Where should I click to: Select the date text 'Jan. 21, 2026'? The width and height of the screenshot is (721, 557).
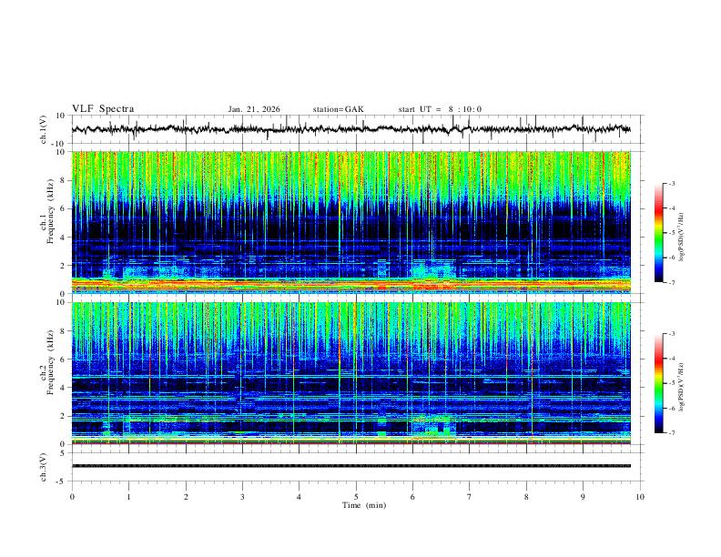pos(254,109)
